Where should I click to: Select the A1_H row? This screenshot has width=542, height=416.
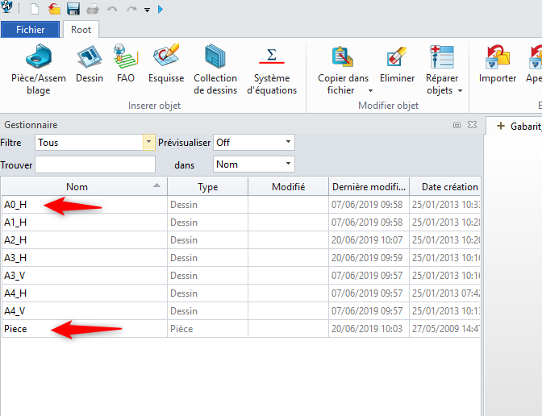(x=241, y=223)
